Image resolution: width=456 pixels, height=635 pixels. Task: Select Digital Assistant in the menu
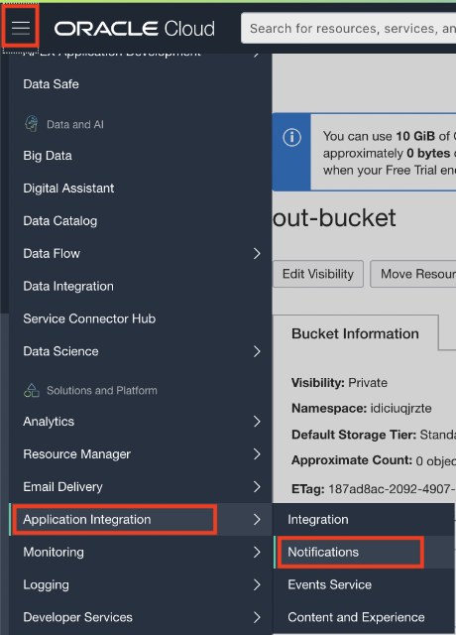68,189
